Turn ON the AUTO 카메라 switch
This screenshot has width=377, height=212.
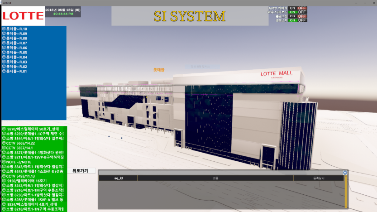293,8
